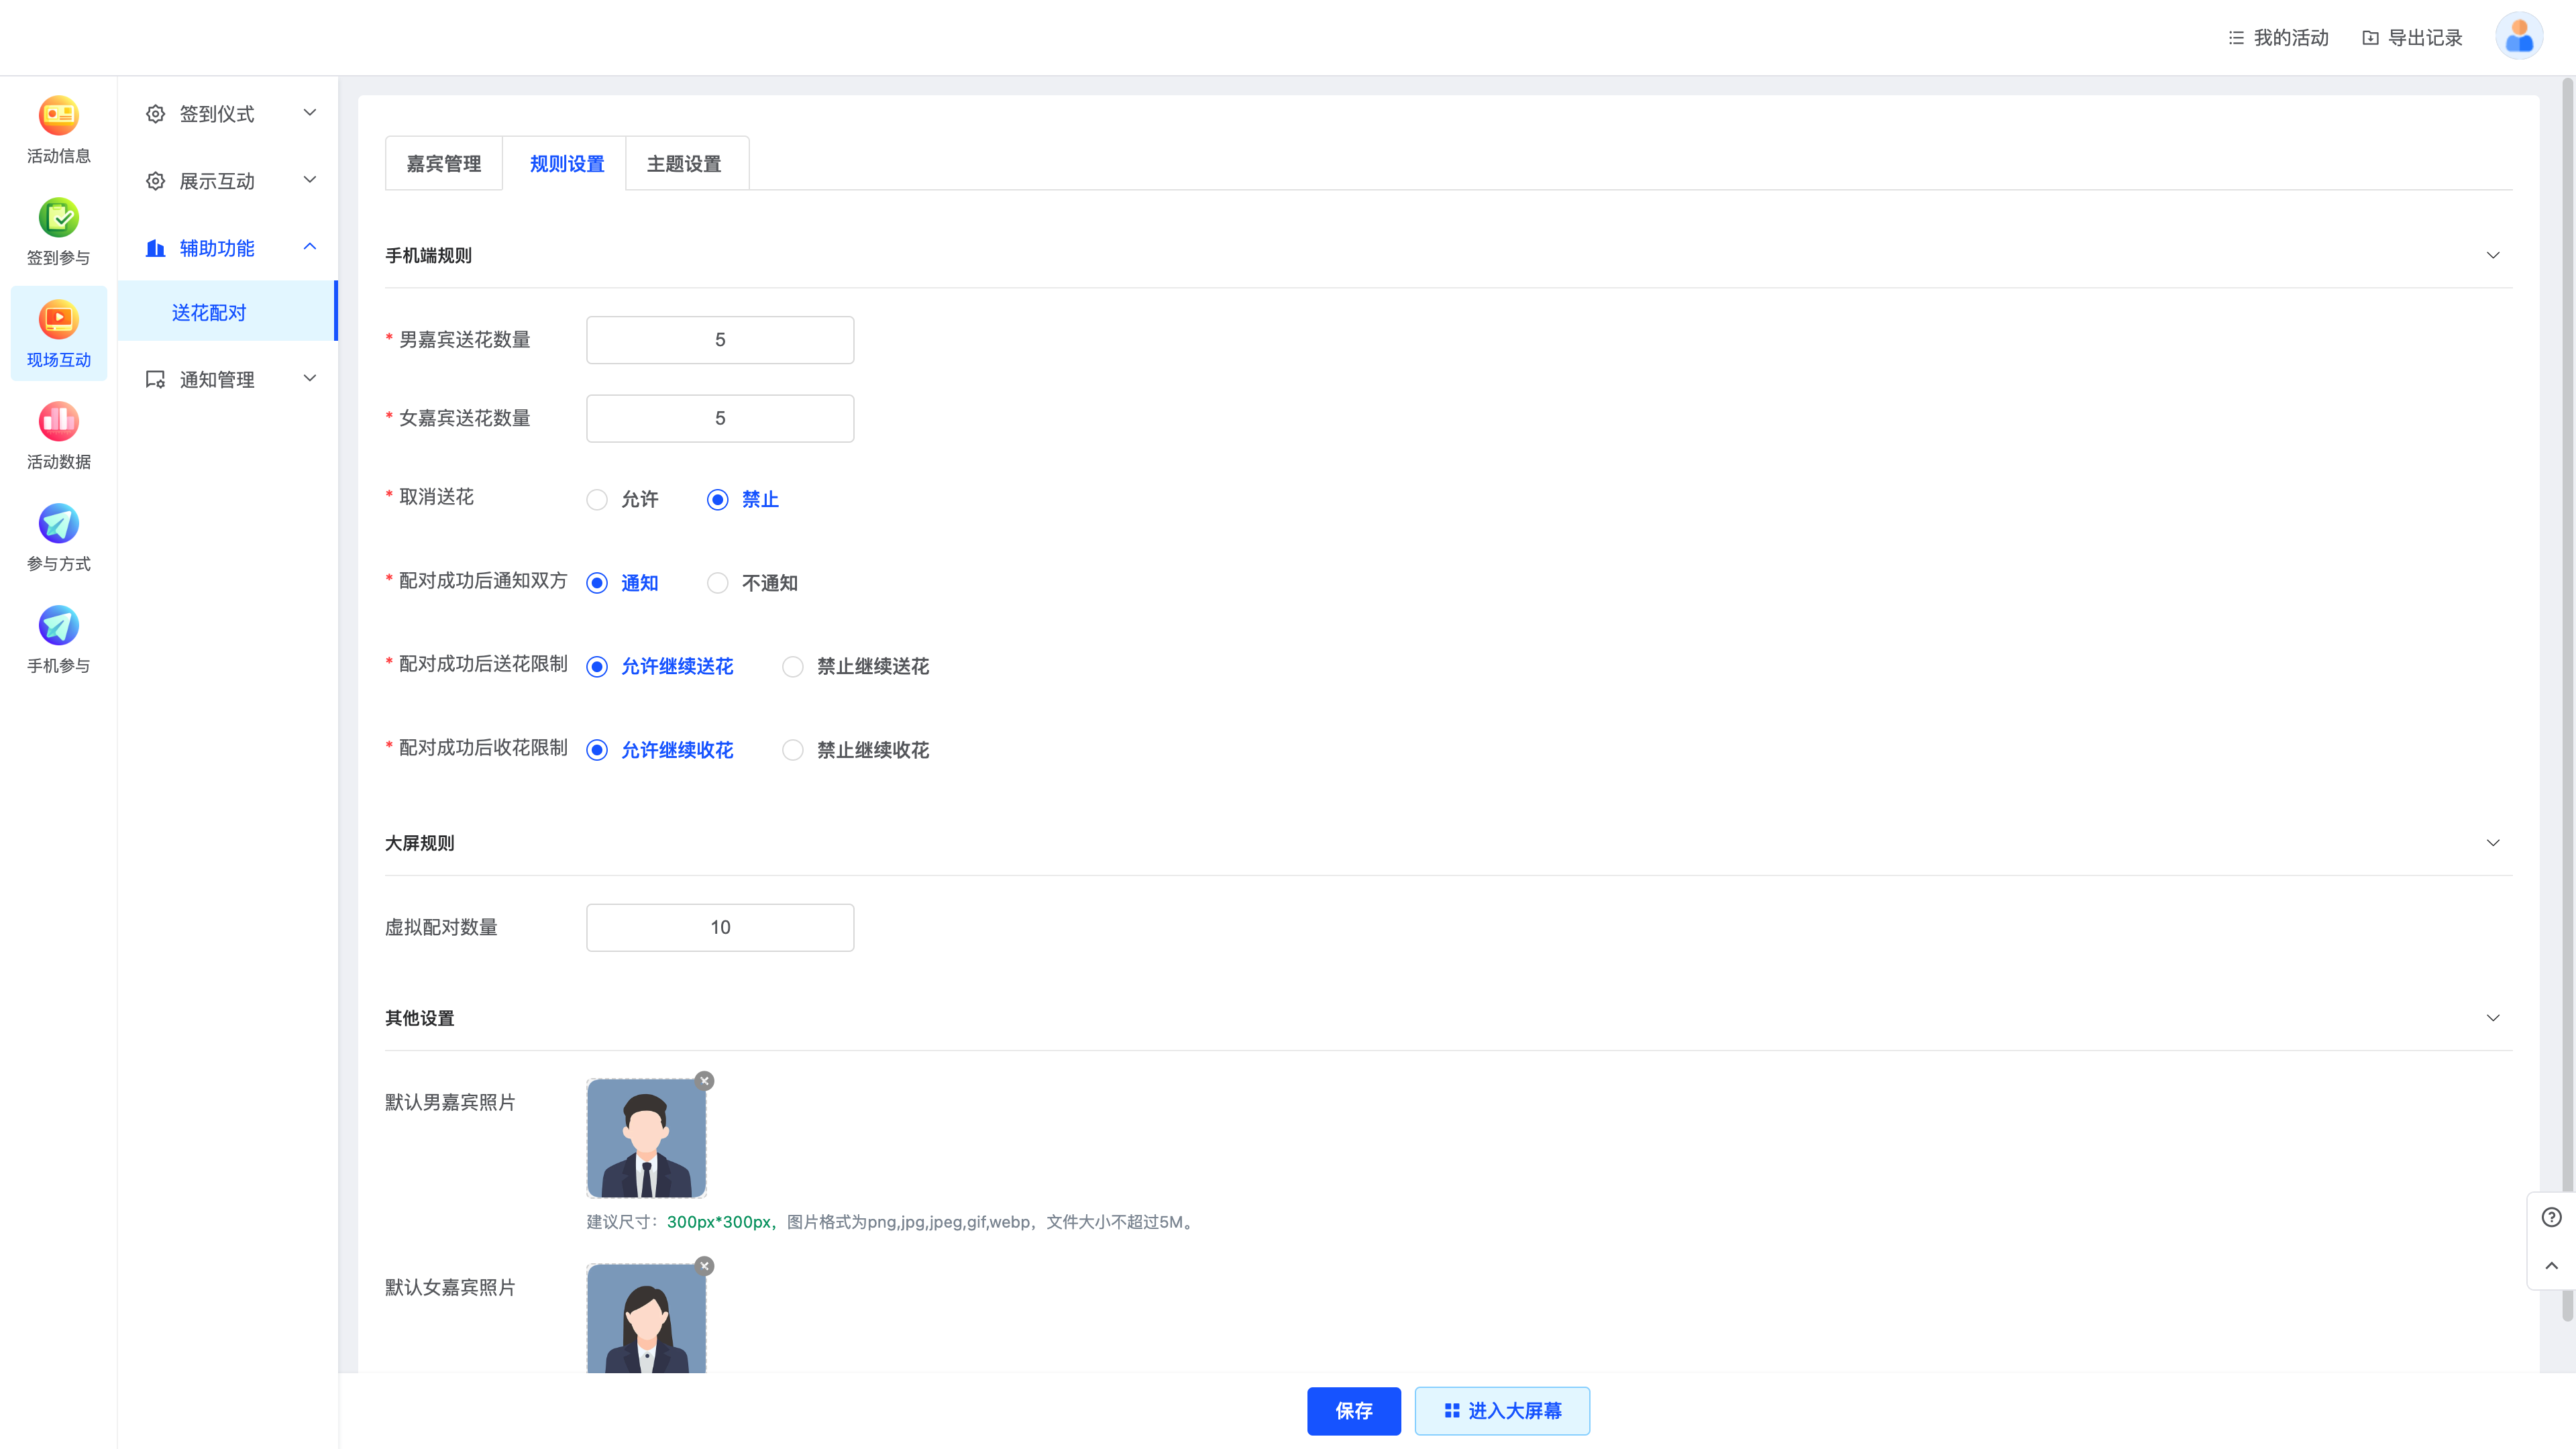The image size is (2576, 1449).
Task: Expand the 签到仪式 menu chevron
Action: 310,113
